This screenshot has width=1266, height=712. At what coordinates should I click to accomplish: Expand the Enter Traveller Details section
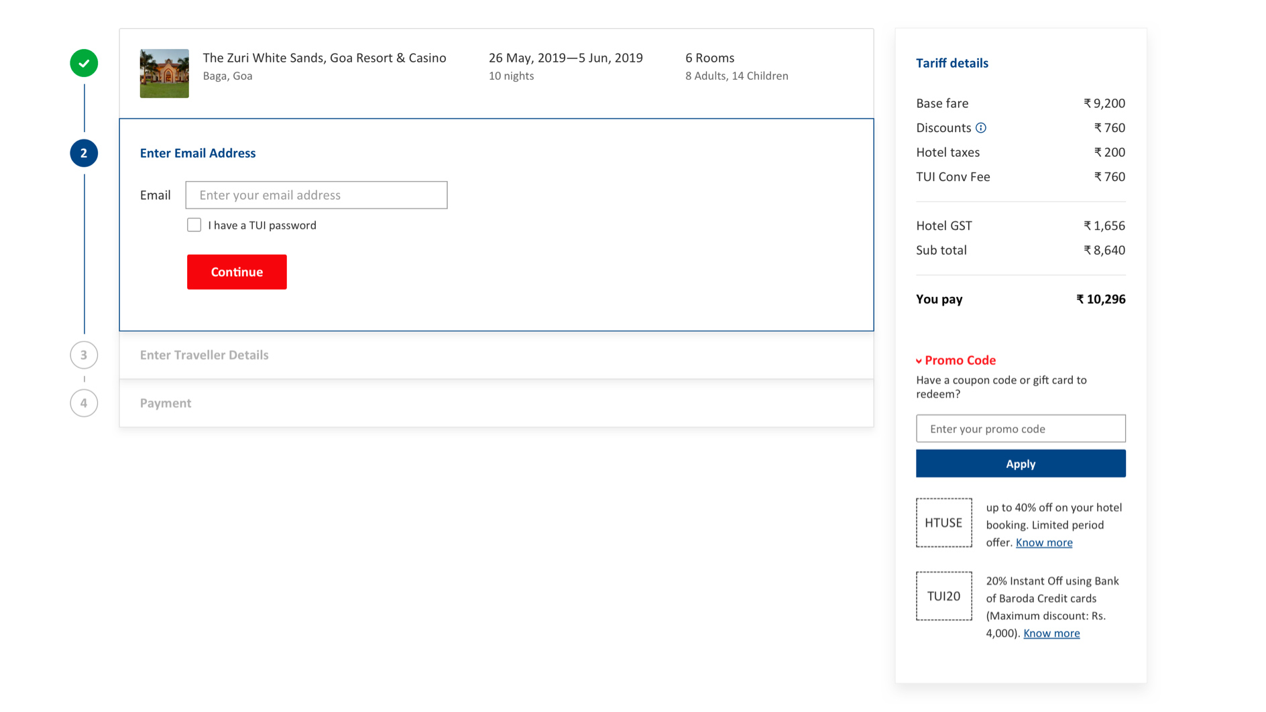coord(204,355)
